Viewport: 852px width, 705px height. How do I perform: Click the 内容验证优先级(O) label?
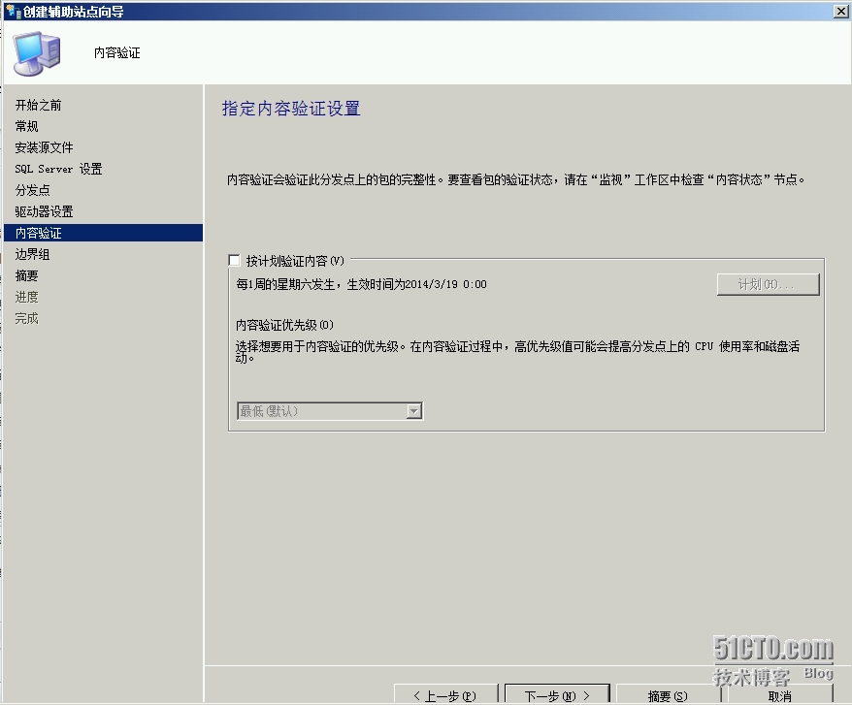(x=284, y=325)
